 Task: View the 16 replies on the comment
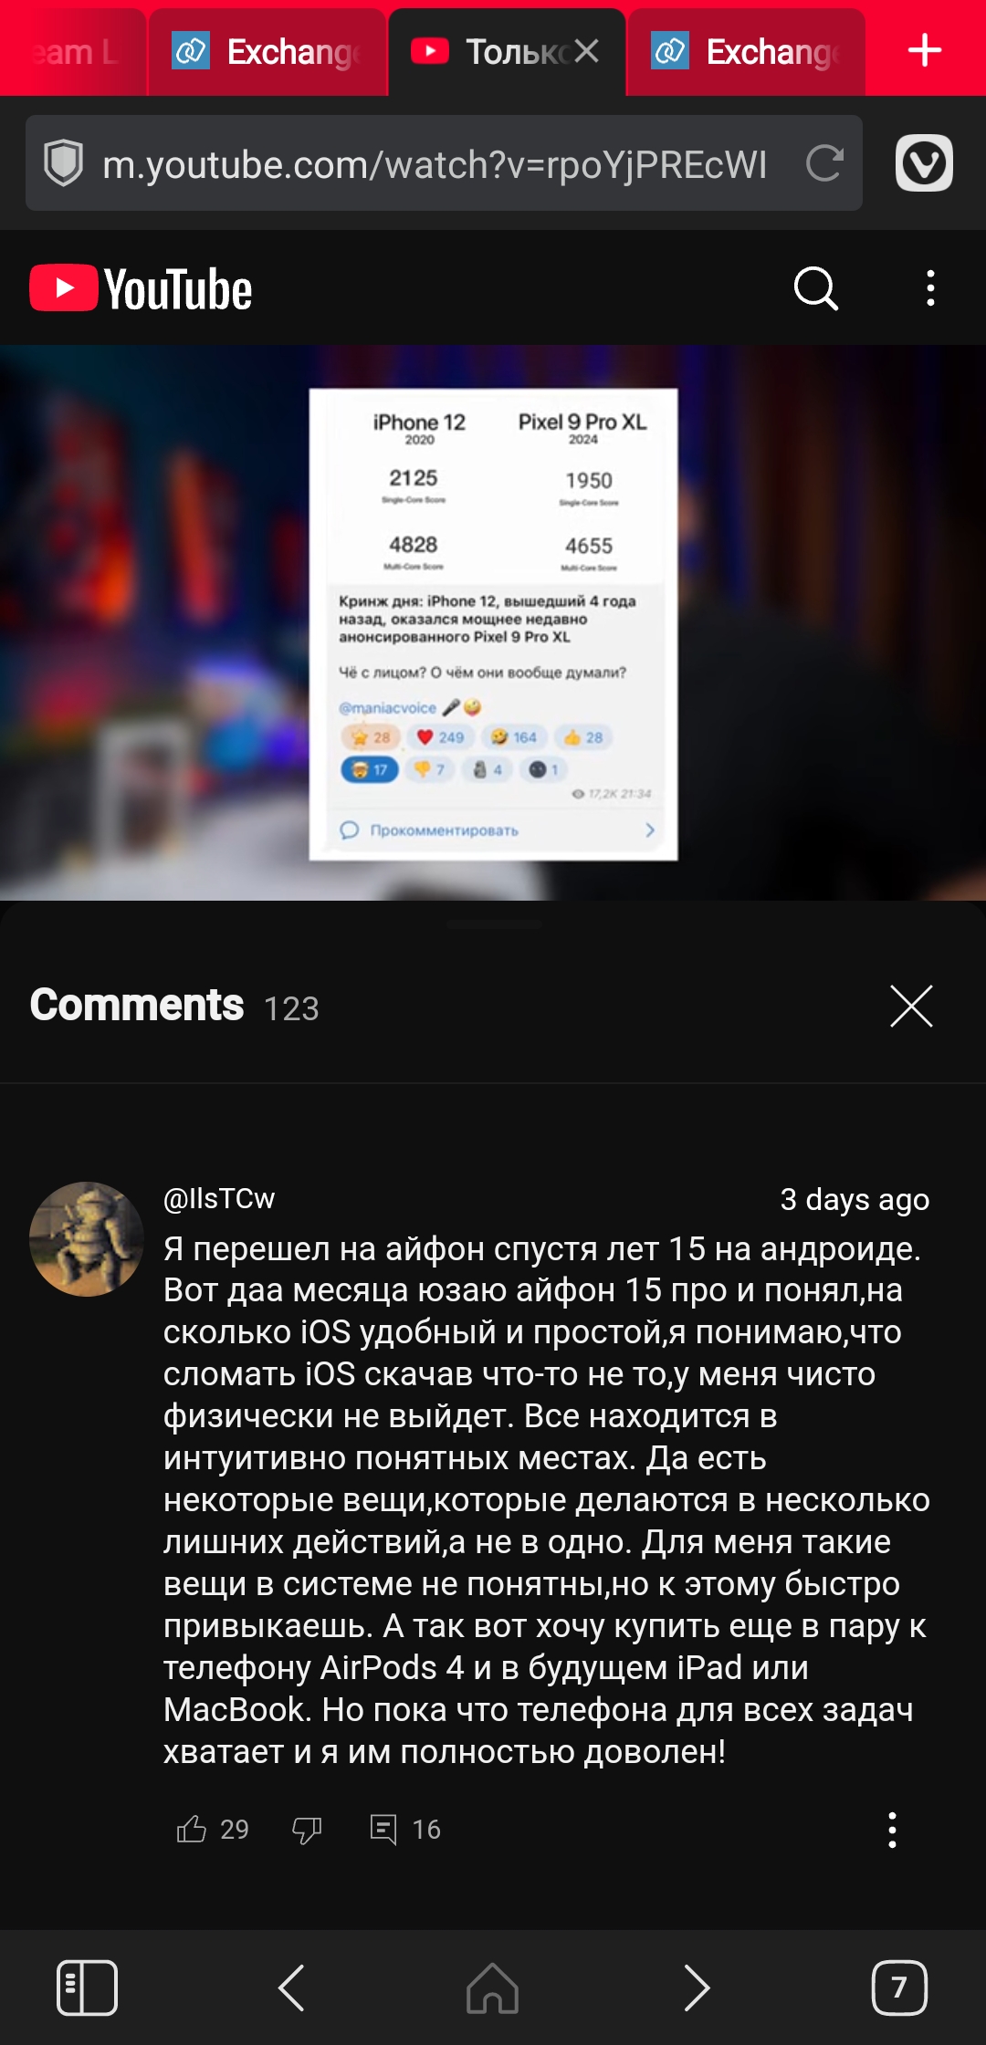click(x=404, y=1829)
